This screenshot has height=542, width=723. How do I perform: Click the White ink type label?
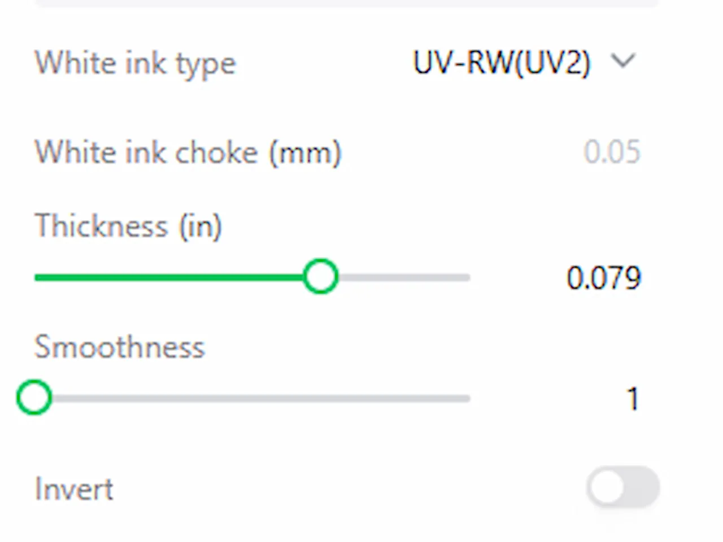click(135, 63)
